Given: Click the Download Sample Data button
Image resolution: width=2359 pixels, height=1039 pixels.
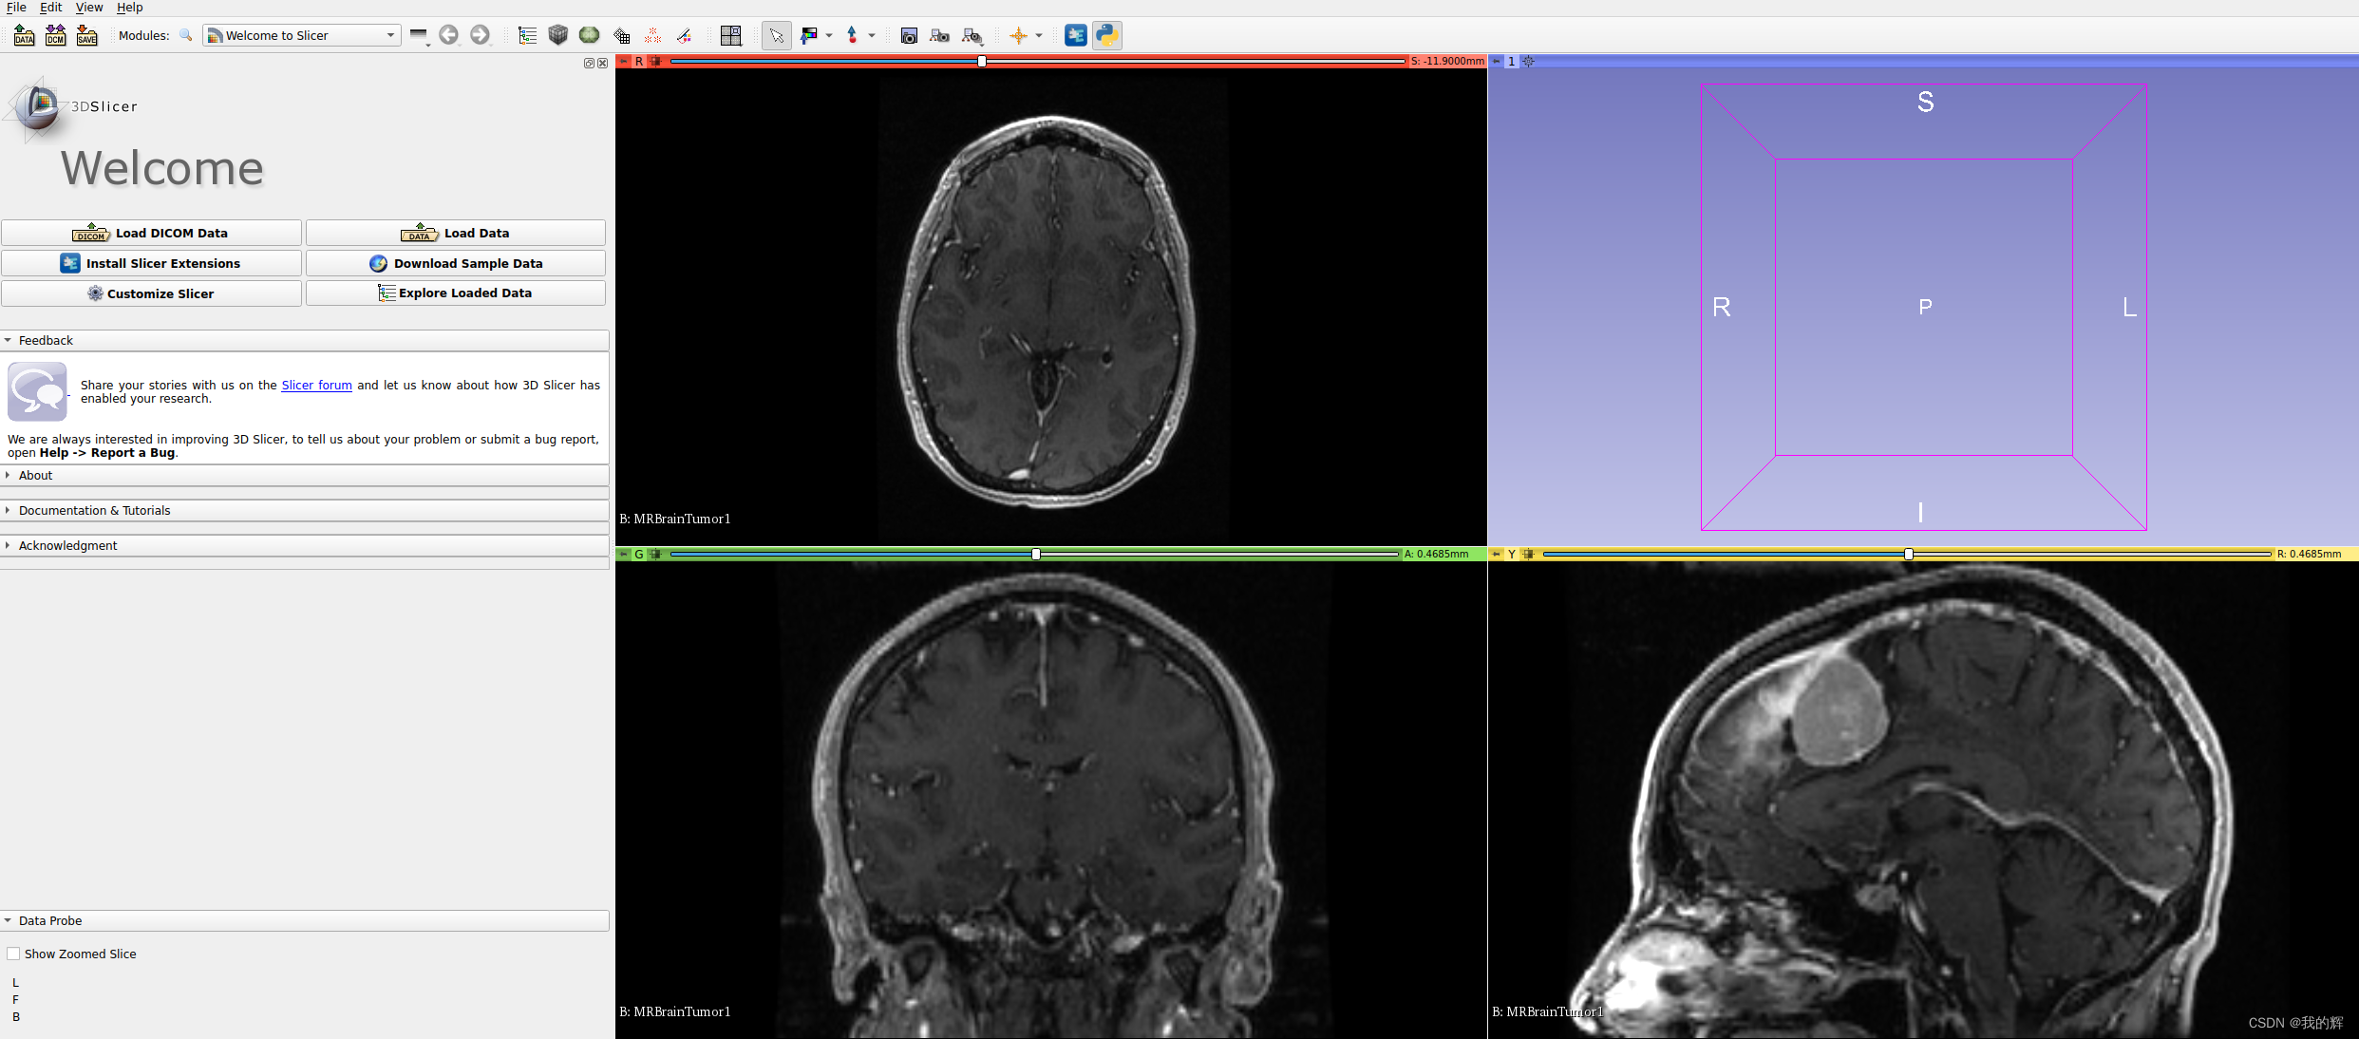Looking at the screenshot, I should click(x=456, y=263).
